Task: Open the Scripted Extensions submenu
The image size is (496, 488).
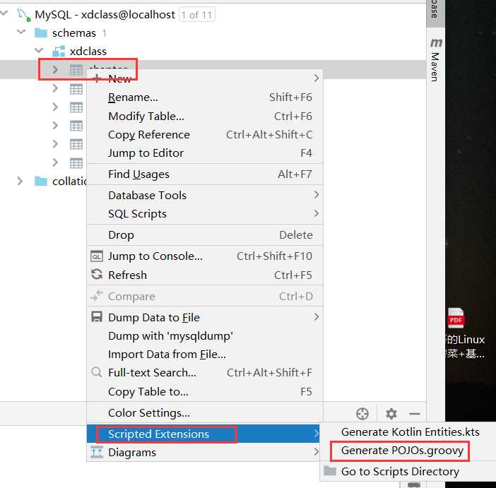Action: 203,434
